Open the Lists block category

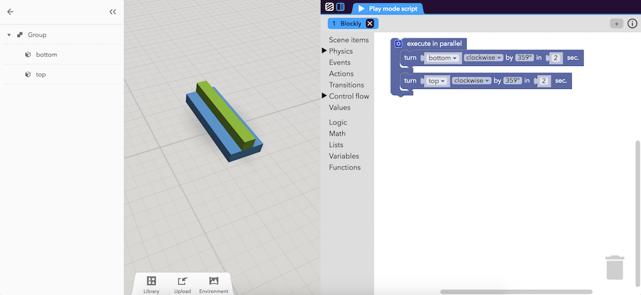tap(336, 145)
